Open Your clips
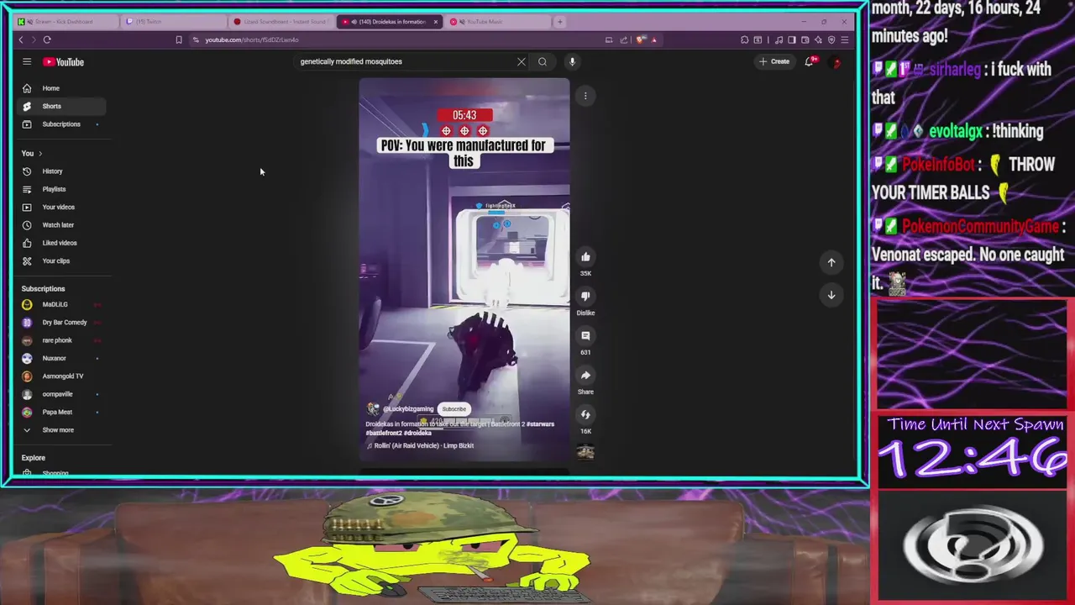The height and width of the screenshot is (605, 1075). point(61,260)
